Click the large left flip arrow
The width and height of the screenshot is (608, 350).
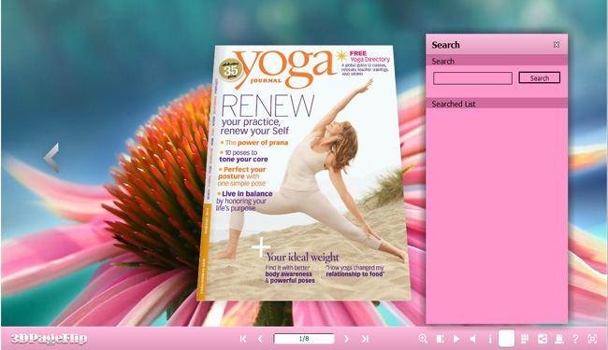click(51, 158)
